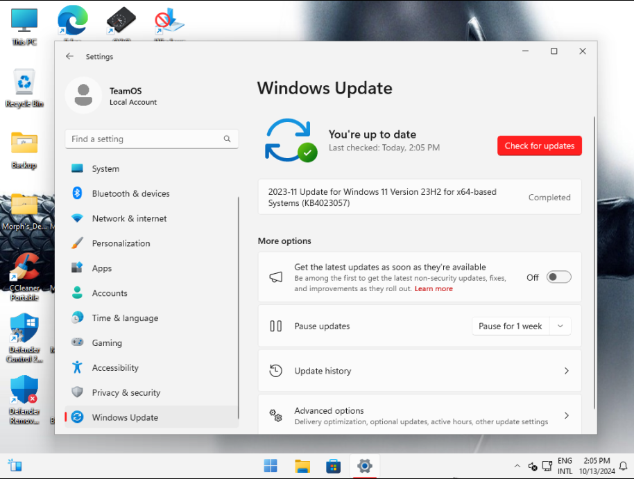Click the 'Pause for 1 week' button
The width and height of the screenshot is (634, 479).
pos(511,326)
